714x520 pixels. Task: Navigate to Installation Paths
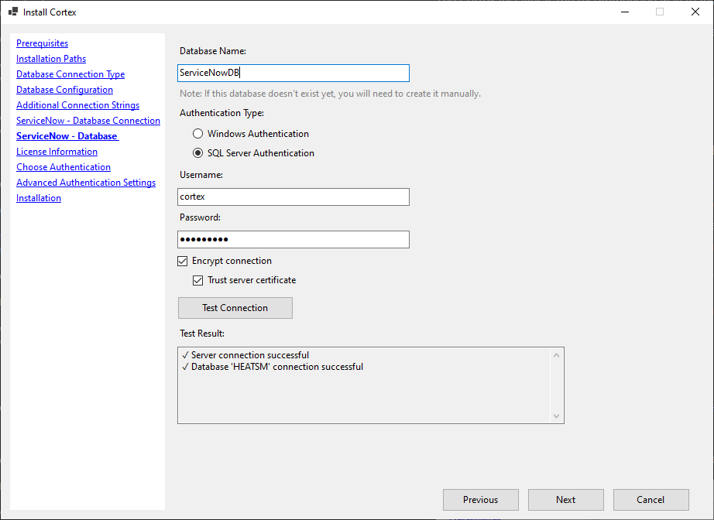(x=50, y=58)
